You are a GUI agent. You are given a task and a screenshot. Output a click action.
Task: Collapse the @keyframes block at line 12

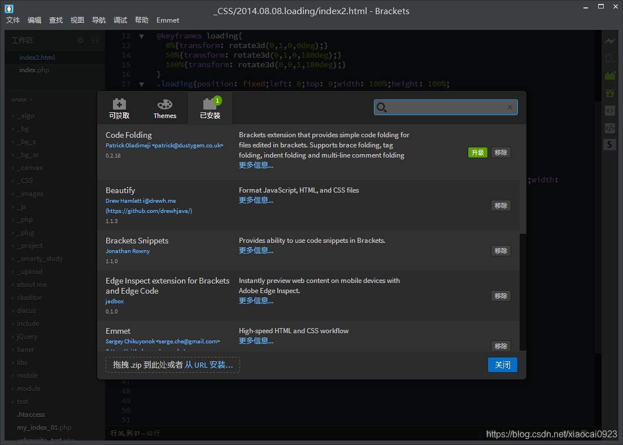pos(141,36)
